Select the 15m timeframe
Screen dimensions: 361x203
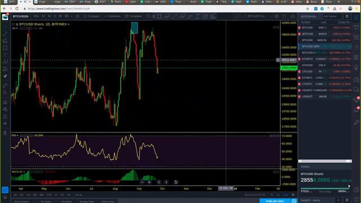click(36, 16)
